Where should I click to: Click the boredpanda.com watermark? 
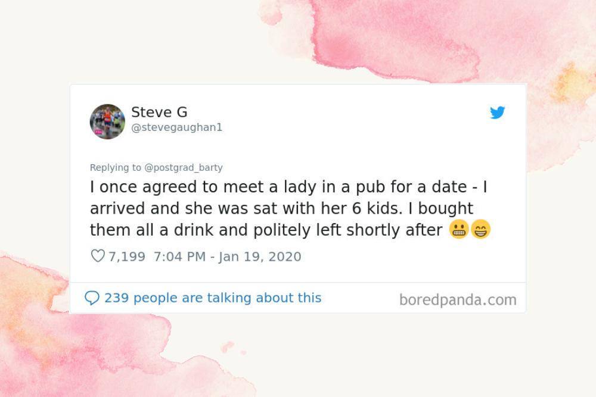(x=458, y=300)
